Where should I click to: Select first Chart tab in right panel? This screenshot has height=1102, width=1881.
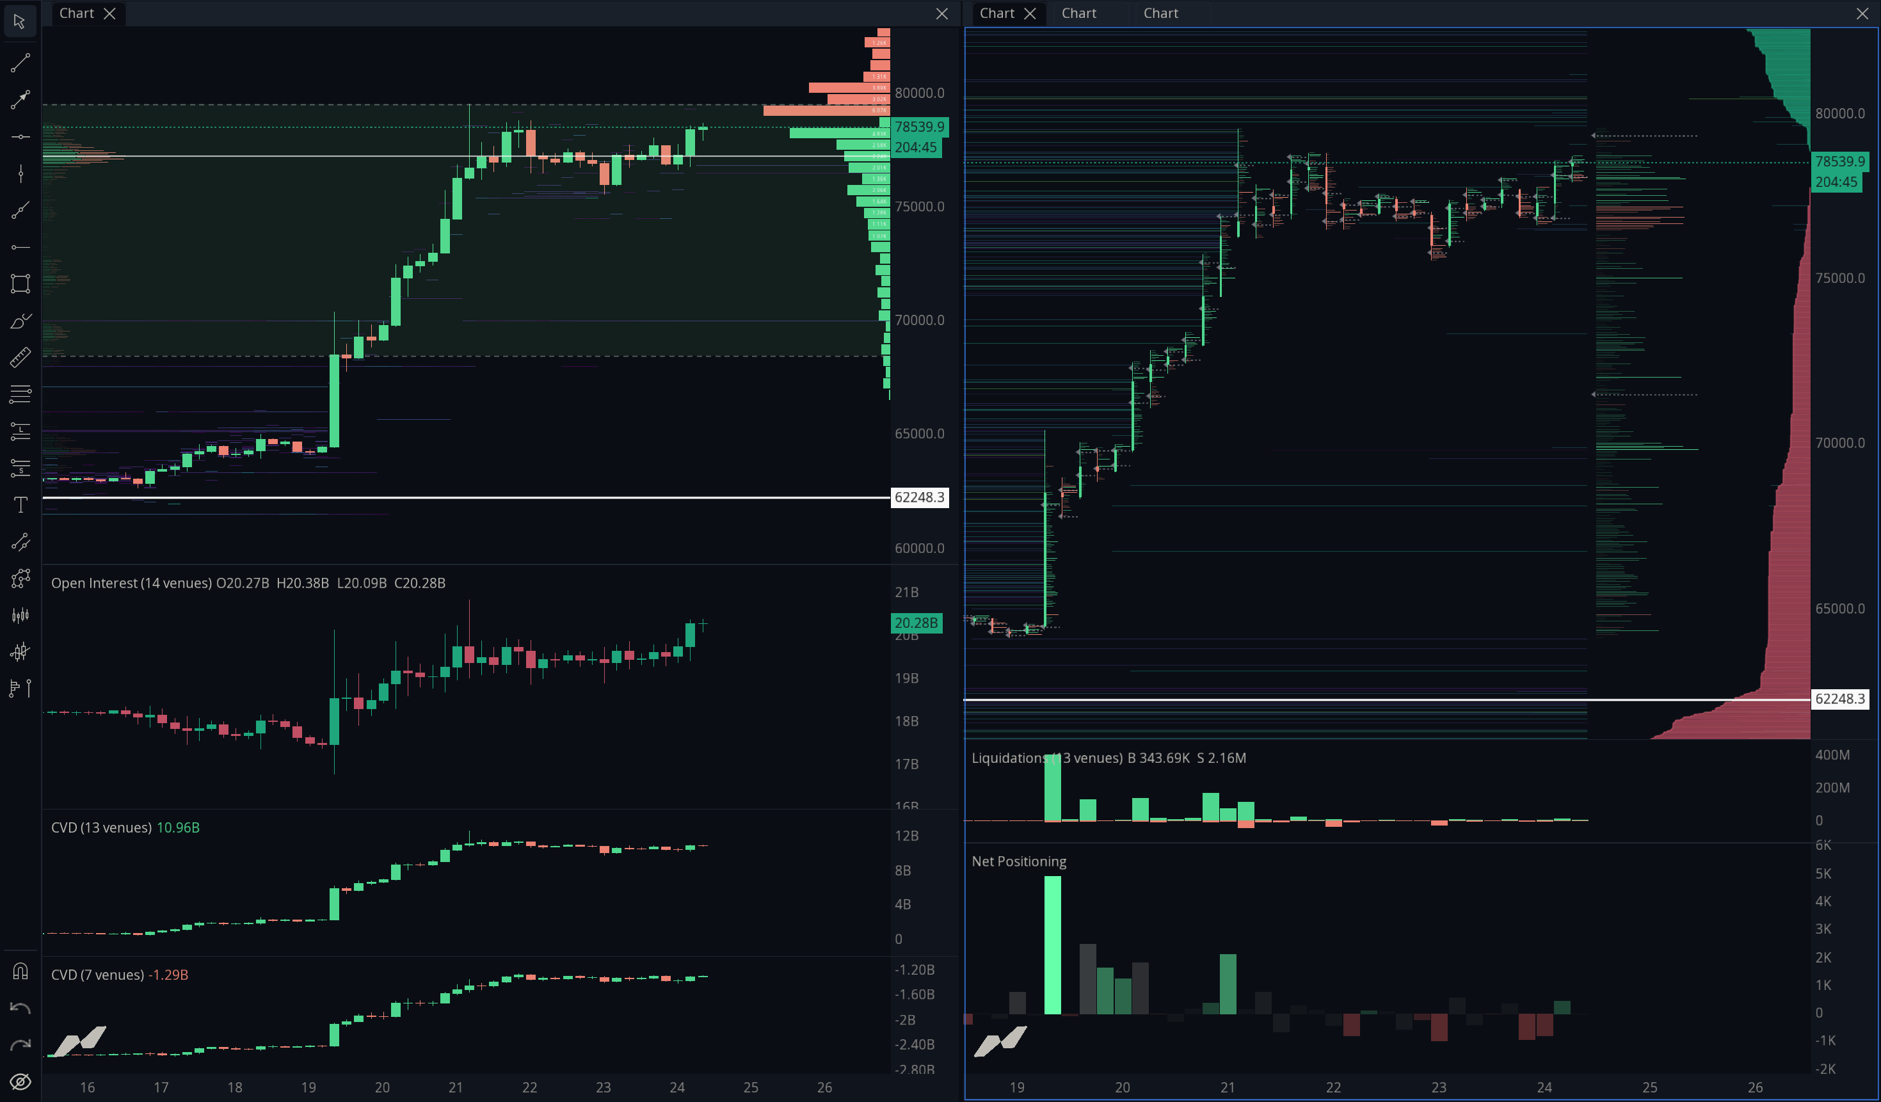click(997, 13)
